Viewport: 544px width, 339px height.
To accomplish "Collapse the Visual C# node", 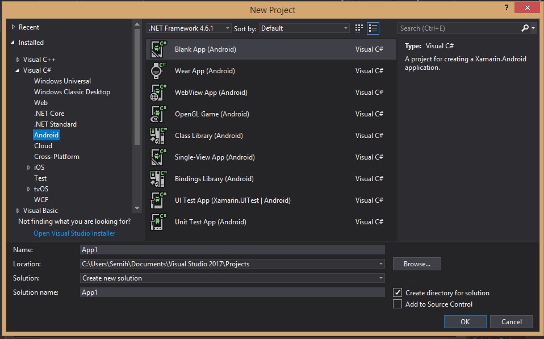I will (18, 70).
